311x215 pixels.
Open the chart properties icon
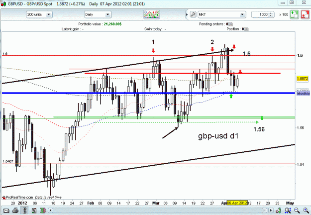[34, 211]
